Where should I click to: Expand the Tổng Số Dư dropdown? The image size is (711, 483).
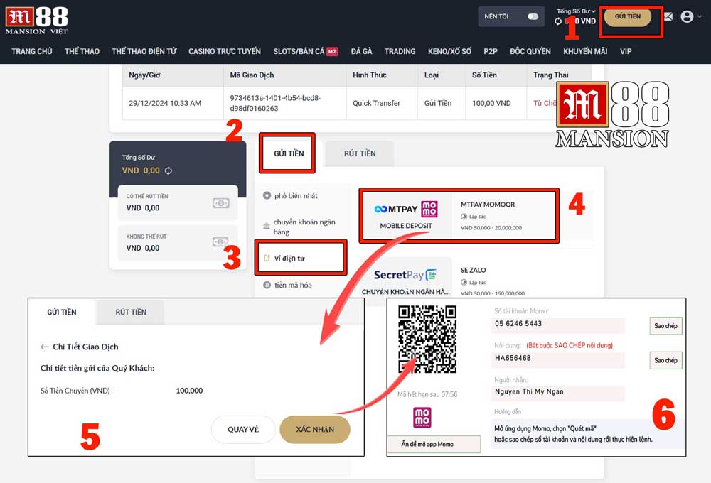[x=576, y=11]
